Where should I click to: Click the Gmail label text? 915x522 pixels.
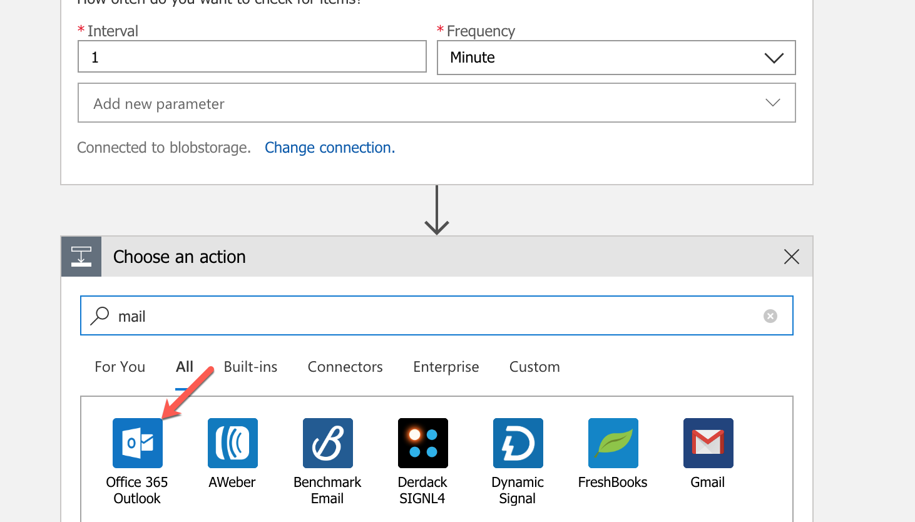pos(708,483)
